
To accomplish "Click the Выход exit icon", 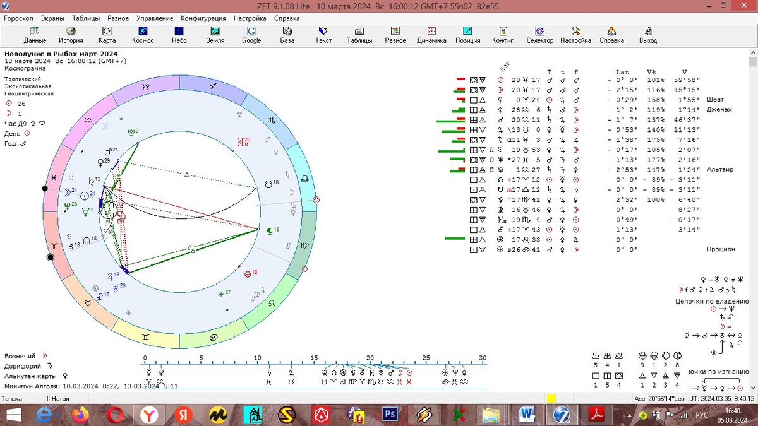I will (x=647, y=35).
